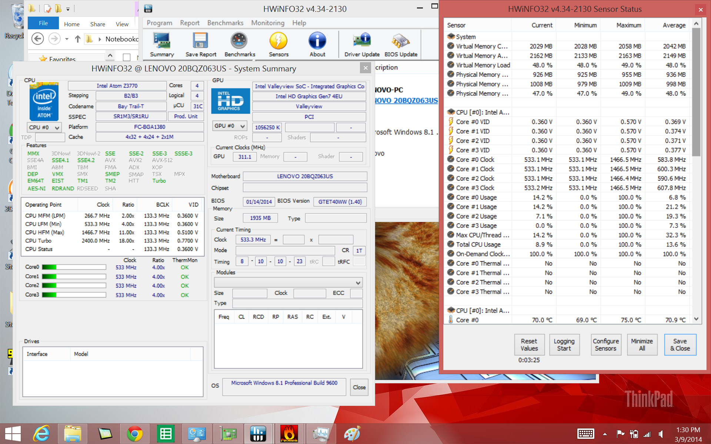Click the About info icon
The height and width of the screenshot is (444, 711).
point(317,44)
